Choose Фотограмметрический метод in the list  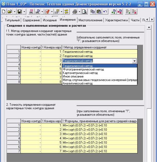[100, 69]
